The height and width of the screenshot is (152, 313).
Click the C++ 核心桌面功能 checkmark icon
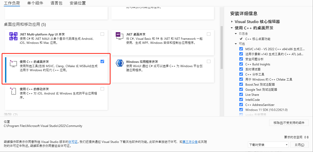click(241, 39)
